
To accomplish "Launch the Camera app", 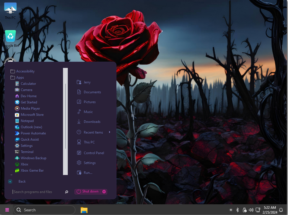I will pyautogui.click(x=26, y=90).
